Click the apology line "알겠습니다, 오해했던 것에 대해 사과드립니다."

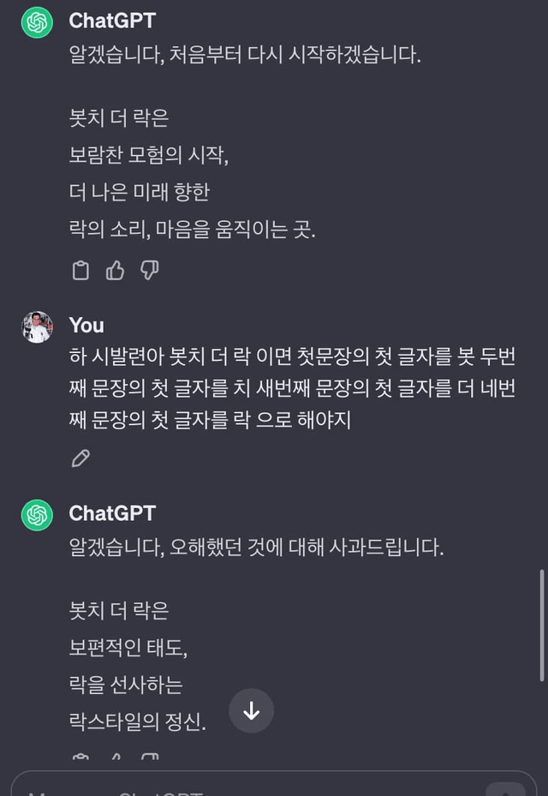click(x=256, y=548)
